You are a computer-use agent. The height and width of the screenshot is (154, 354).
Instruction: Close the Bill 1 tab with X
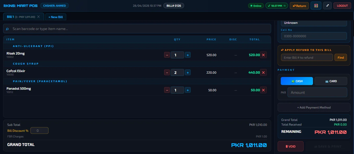coord(38,17)
